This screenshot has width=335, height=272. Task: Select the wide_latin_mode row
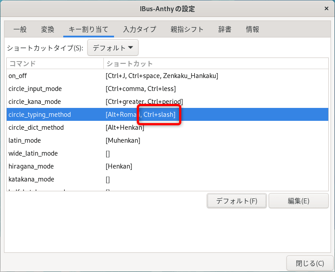point(167,153)
